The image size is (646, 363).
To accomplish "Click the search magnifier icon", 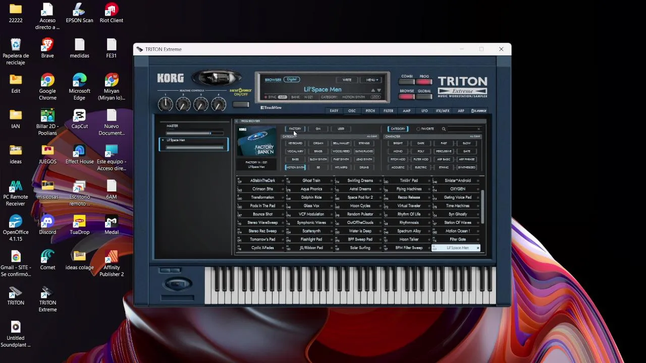I will 444,129.
